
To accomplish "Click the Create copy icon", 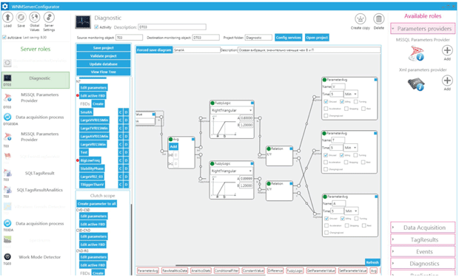I will [x=361, y=19].
